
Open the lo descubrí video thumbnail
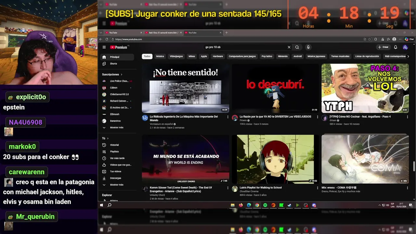[275, 88]
